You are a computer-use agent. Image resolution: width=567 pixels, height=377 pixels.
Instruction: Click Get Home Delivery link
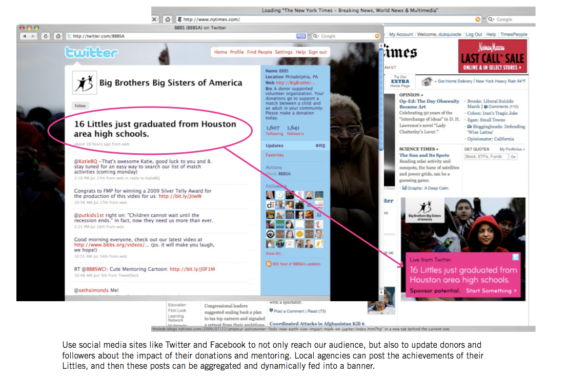point(455,81)
